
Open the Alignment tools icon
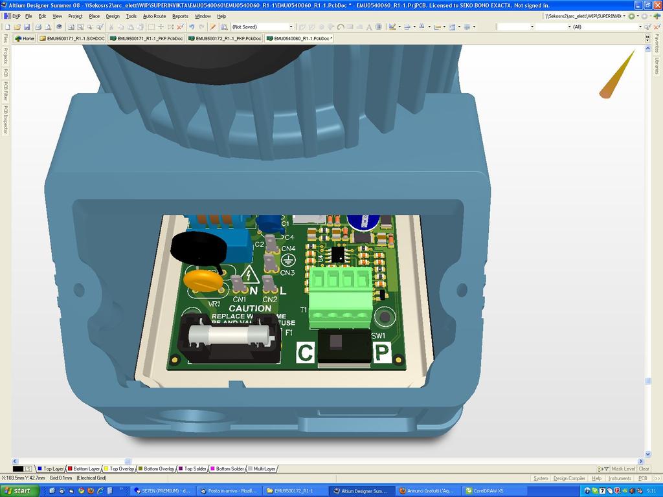pos(407,27)
